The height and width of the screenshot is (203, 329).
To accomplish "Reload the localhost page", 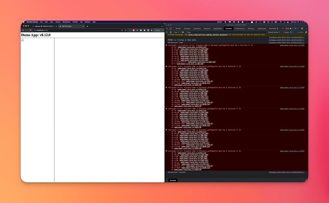I will [31, 30].
